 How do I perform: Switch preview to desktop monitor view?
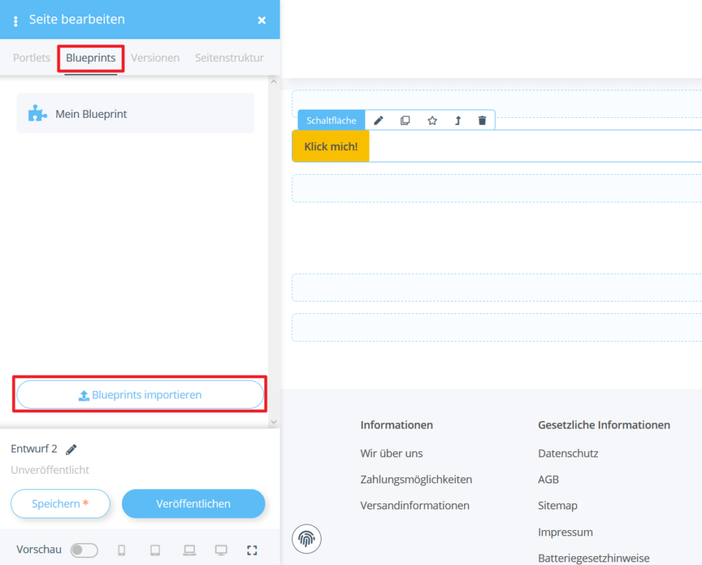221,550
